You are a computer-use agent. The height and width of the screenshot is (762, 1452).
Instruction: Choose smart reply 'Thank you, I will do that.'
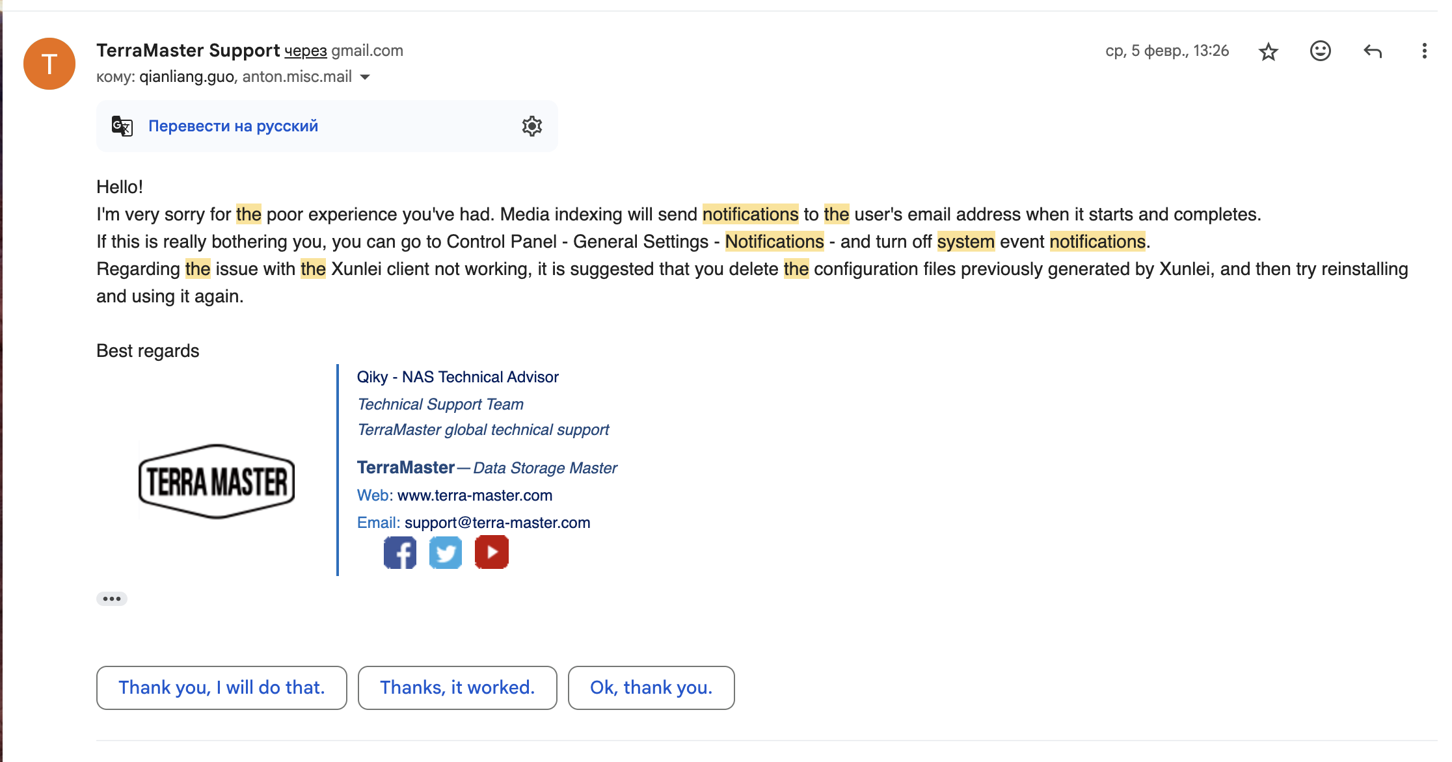click(221, 687)
